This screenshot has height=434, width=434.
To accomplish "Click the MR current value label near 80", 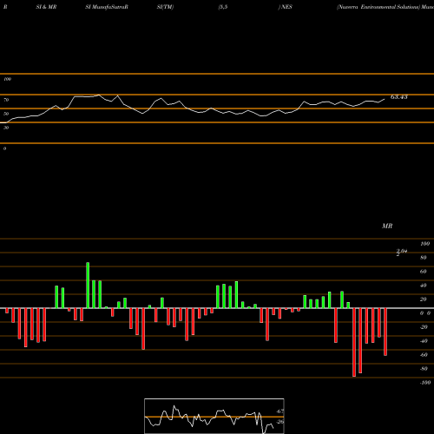I will 402,253.
